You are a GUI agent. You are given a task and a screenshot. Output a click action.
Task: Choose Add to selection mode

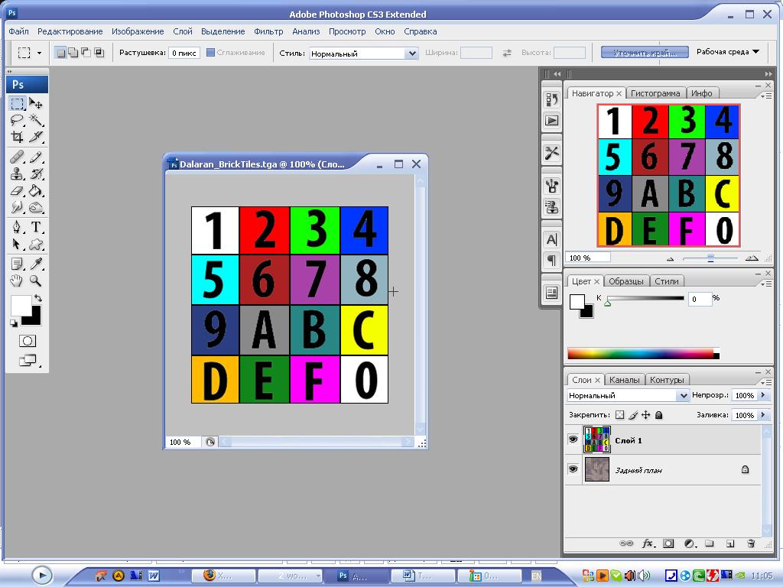[x=73, y=53]
